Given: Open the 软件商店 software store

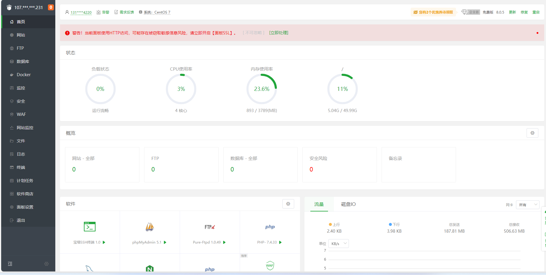Looking at the screenshot, I should [28, 194].
